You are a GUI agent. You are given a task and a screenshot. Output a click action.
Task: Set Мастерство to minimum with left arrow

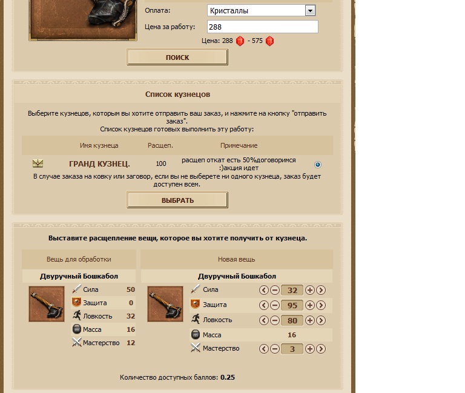263,349
